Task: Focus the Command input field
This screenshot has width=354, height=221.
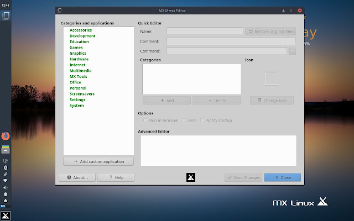Action: coord(227,51)
